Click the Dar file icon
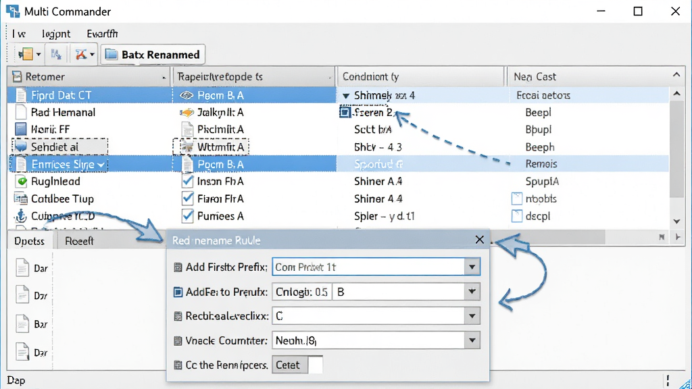Screen dimensions: 692x389 [22, 267]
